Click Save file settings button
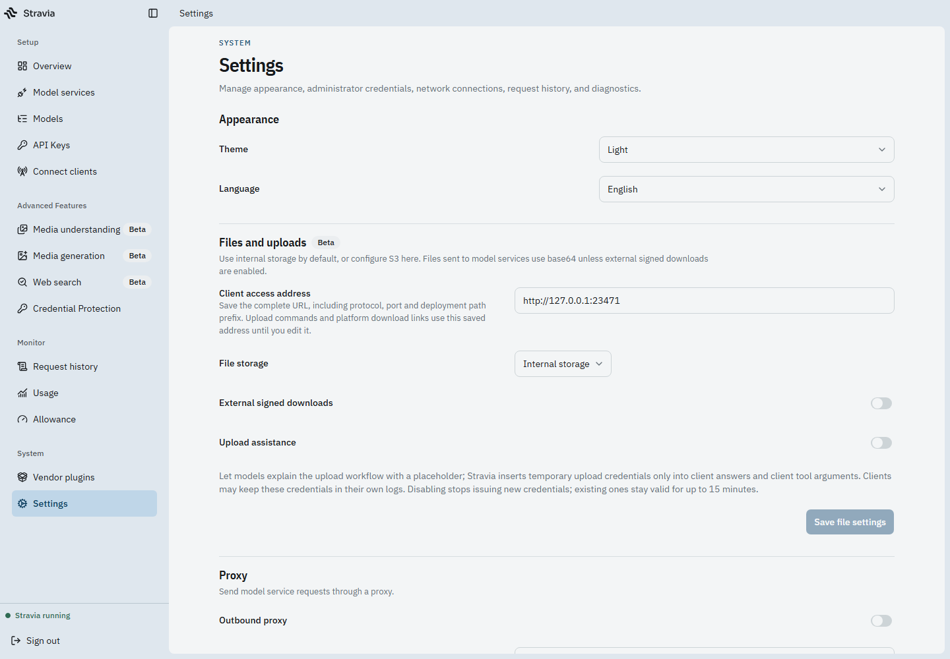The image size is (950, 659). coord(850,522)
